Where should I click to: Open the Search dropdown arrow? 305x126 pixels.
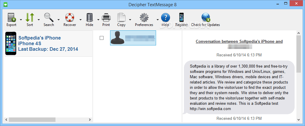[x=58, y=20]
